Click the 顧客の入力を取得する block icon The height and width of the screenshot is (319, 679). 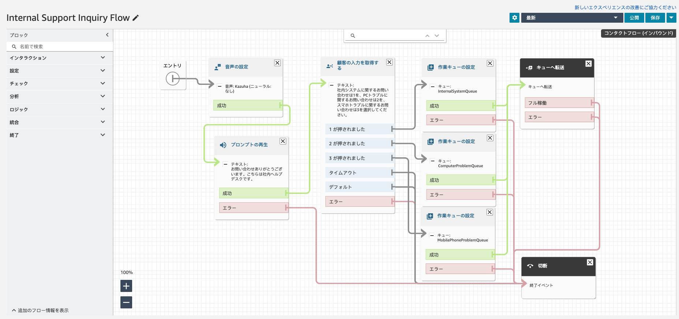pyautogui.click(x=329, y=66)
